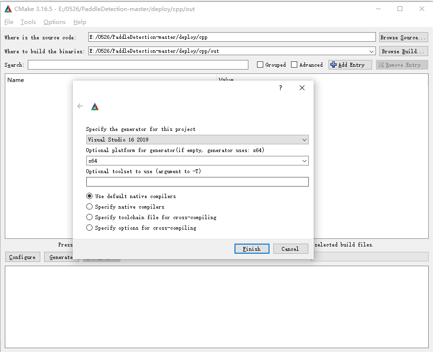Click the Remove Entry button
Screen dimensions: 433x352
[402, 65]
